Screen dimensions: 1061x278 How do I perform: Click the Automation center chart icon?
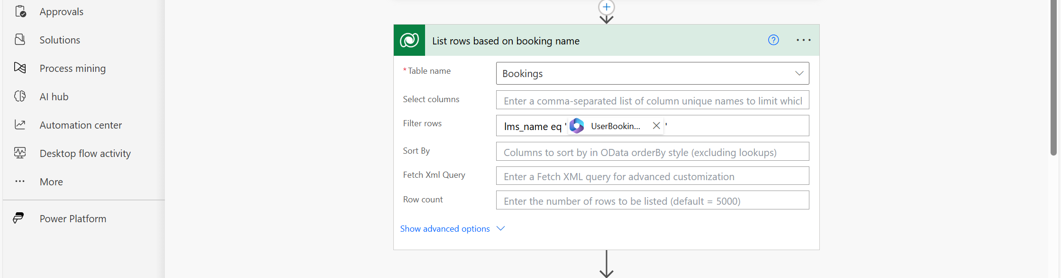pos(20,125)
